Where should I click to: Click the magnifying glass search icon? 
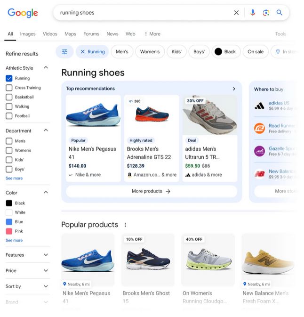(x=280, y=13)
